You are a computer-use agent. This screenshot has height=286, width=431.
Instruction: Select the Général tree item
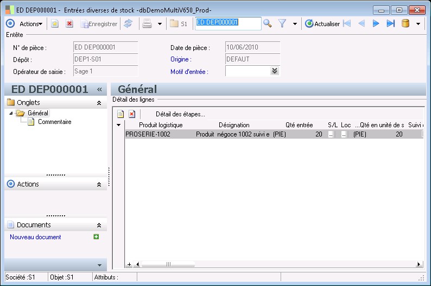coord(37,113)
